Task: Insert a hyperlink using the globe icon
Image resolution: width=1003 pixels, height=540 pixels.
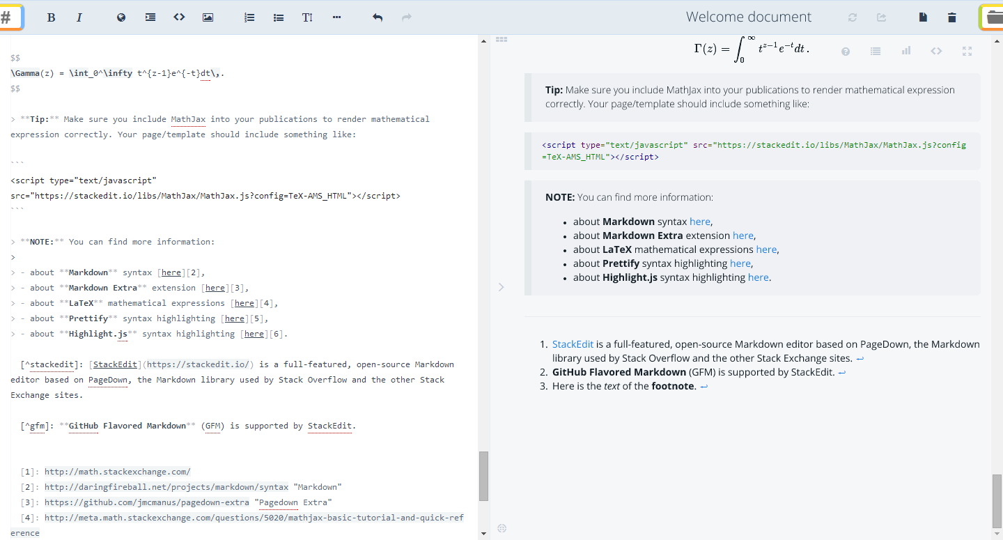Action: pyautogui.click(x=121, y=17)
